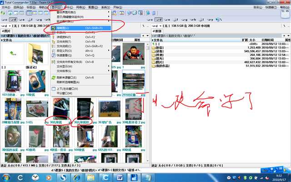Select drive d button in right drive bar
Screen dimensions: 291x182
click(x=159, y=20)
